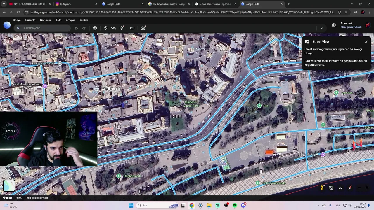Open Spotify from the taskbar
Screen dimensions: 374x210
click(235, 205)
